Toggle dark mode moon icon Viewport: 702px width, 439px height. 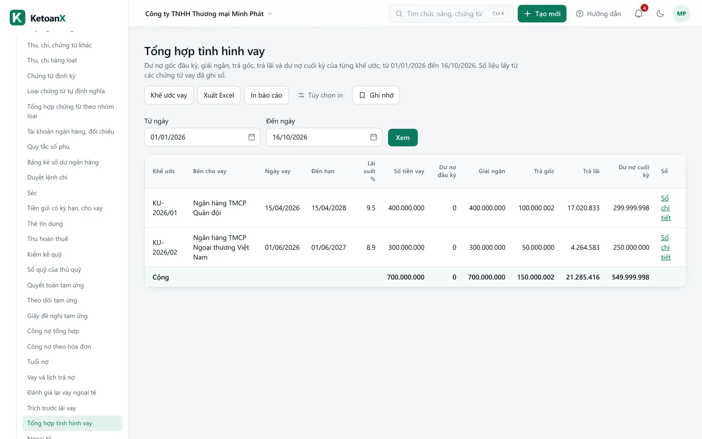point(660,14)
